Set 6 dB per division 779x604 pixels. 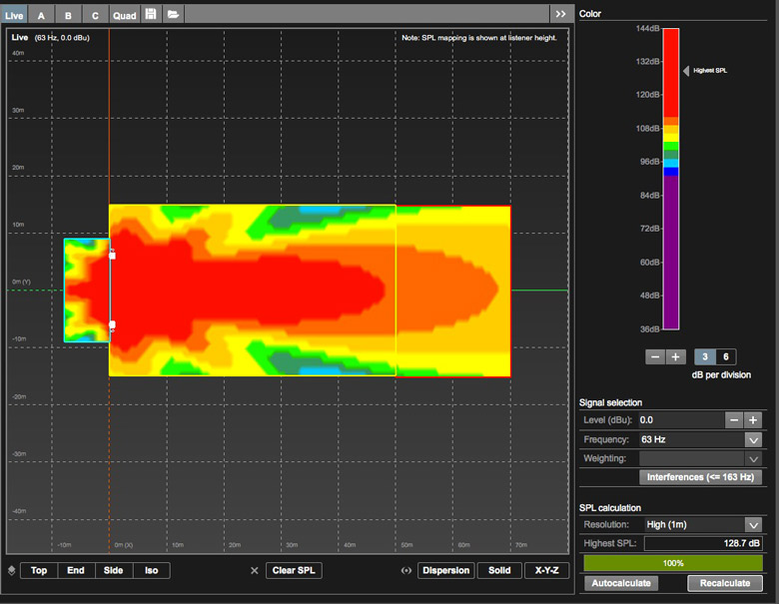(x=726, y=356)
